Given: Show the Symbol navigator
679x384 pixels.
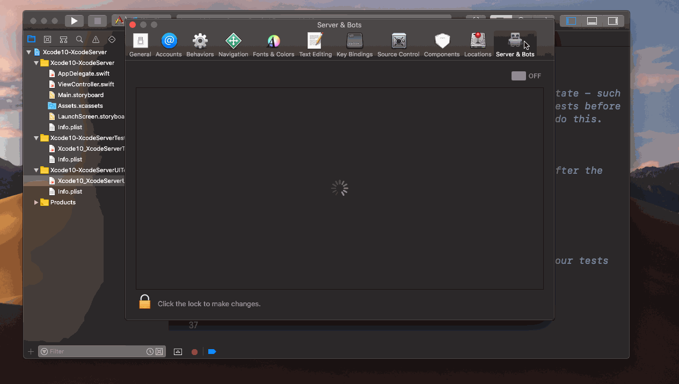Looking at the screenshot, I should 63,39.
